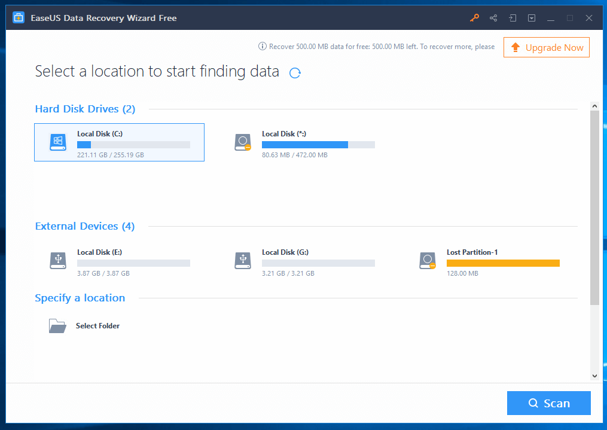
Task: Click the share icon in title bar
Action: pyautogui.click(x=493, y=18)
